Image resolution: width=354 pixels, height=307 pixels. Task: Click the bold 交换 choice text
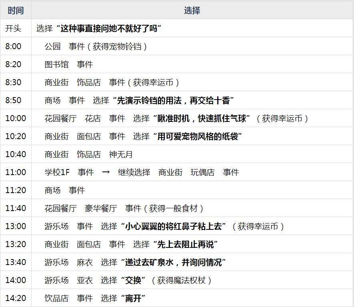133,280
